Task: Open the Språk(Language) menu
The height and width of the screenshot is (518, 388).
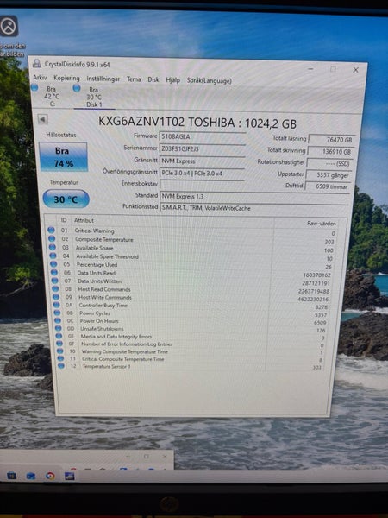Action: pyautogui.click(x=210, y=80)
